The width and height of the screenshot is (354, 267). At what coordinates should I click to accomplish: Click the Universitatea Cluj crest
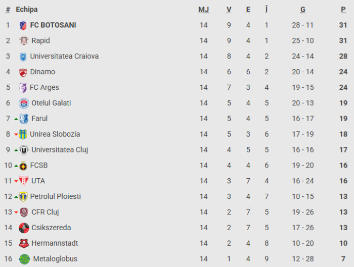[x=24, y=150]
